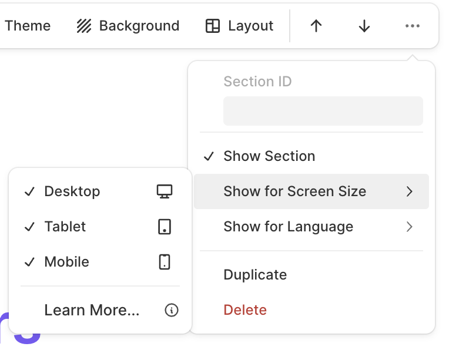The image size is (449, 350).
Task: Click the mobile phone icon
Action: 165,262
